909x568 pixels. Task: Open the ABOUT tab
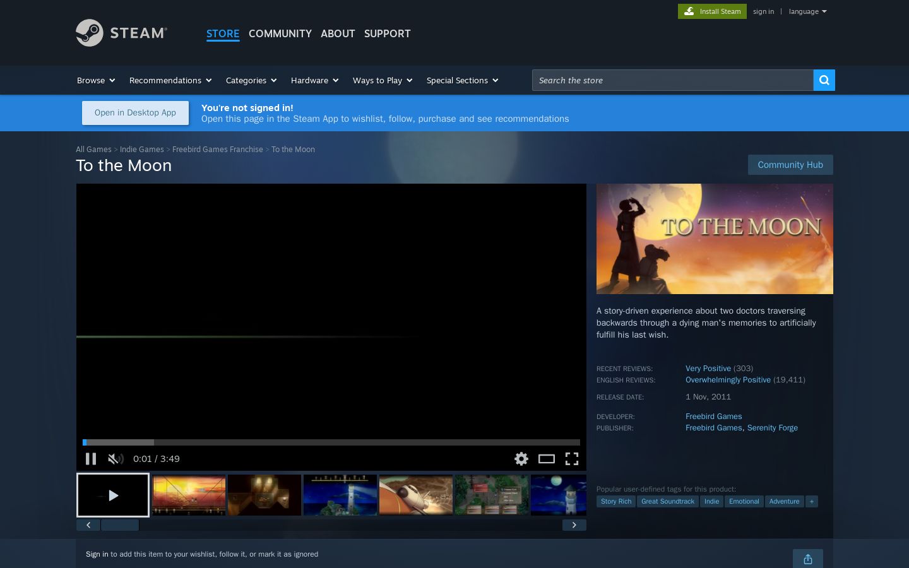[x=338, y=33]
